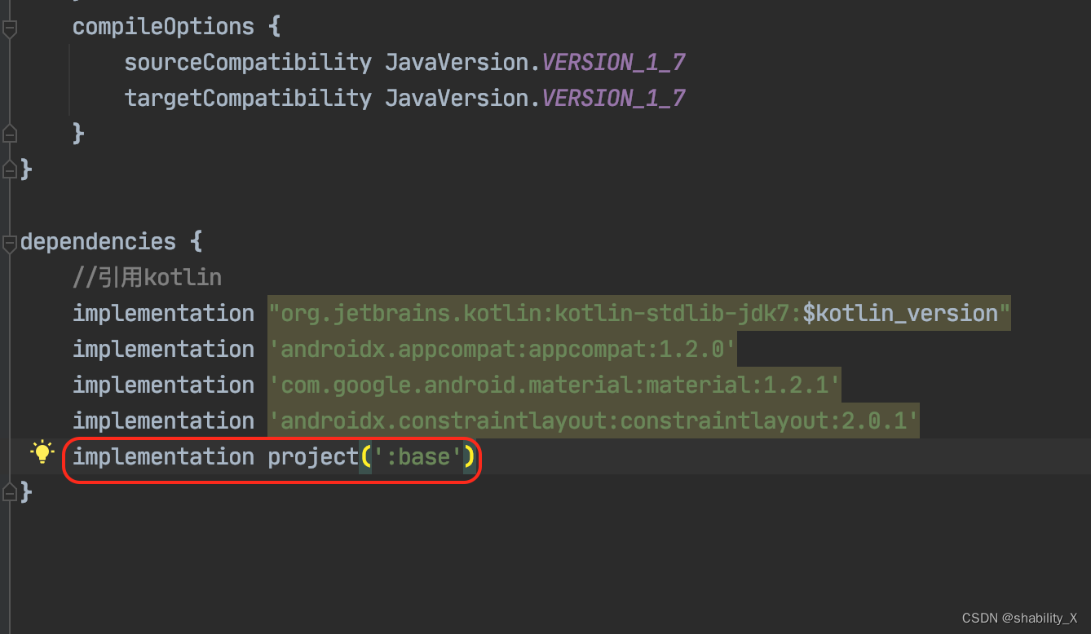Click the androidx.appcompat:appcompat:1.2.0 string
This screenshot has height=634, width=1091.
click(502, 349)
